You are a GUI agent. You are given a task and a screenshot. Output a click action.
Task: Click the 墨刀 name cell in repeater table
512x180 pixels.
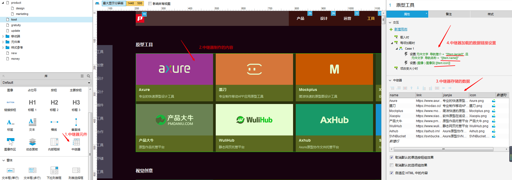pos(402,106)
